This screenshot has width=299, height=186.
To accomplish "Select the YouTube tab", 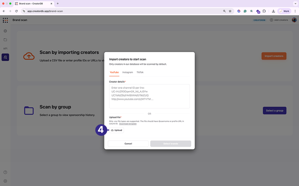I will 114,72.
